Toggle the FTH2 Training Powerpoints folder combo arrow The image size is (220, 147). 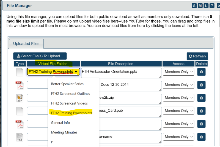coord(76,72)
